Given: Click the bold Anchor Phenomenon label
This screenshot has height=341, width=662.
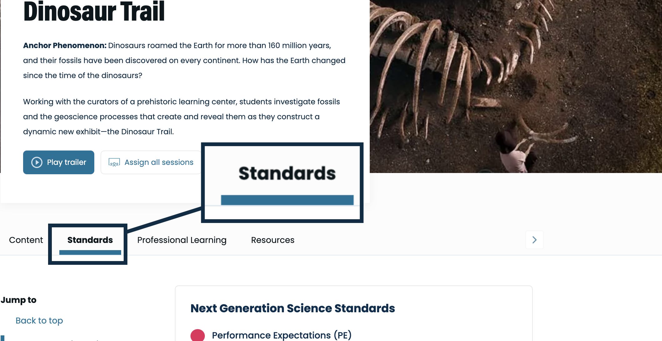Looking at the screenshot, I should click(x=65, y=46).
